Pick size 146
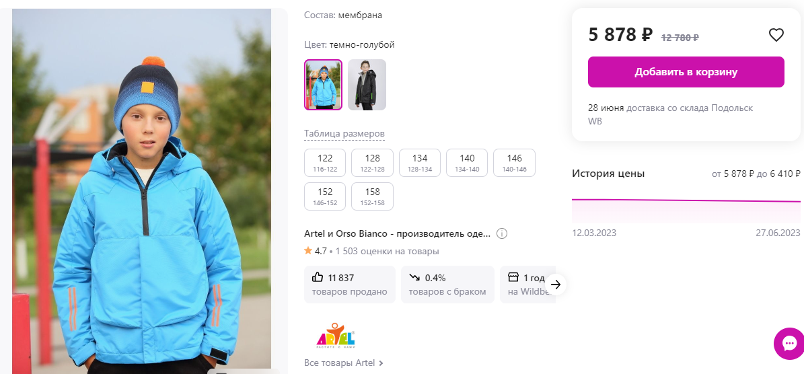 tap(514, 163)
